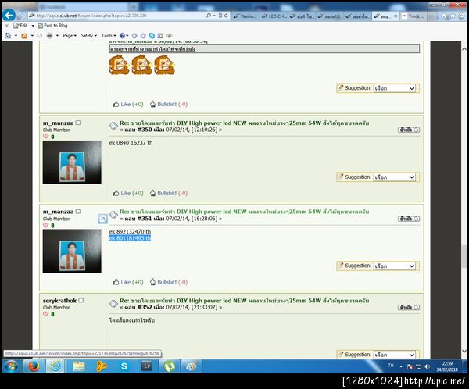The height and width of the screenshot is (389, 469).
Task: Open the browser Home icon near window controls
Action: (443, 16)
